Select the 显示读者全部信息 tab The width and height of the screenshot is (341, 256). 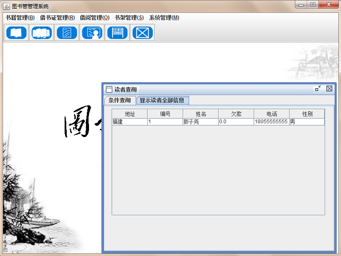pos(162,100)
